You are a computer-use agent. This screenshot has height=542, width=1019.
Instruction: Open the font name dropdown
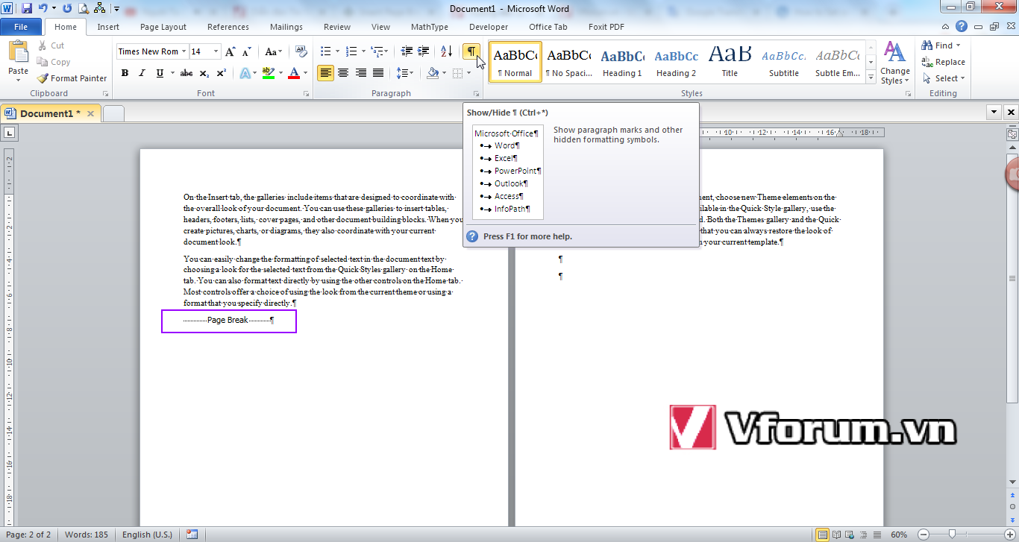(184, 51)
